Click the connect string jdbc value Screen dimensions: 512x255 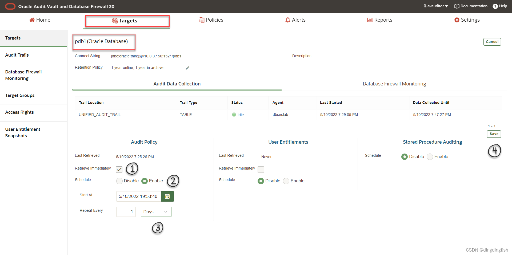[146, 56]
